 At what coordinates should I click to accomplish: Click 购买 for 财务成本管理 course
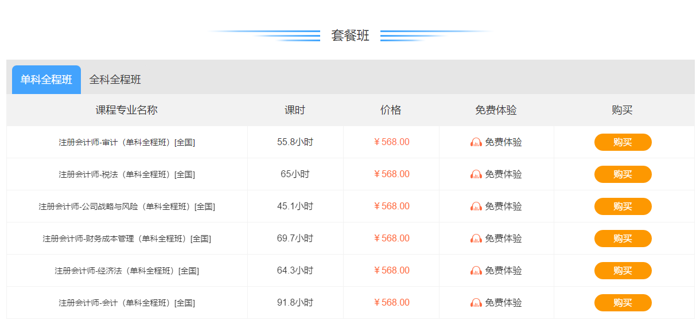click(x=623, y=239)
